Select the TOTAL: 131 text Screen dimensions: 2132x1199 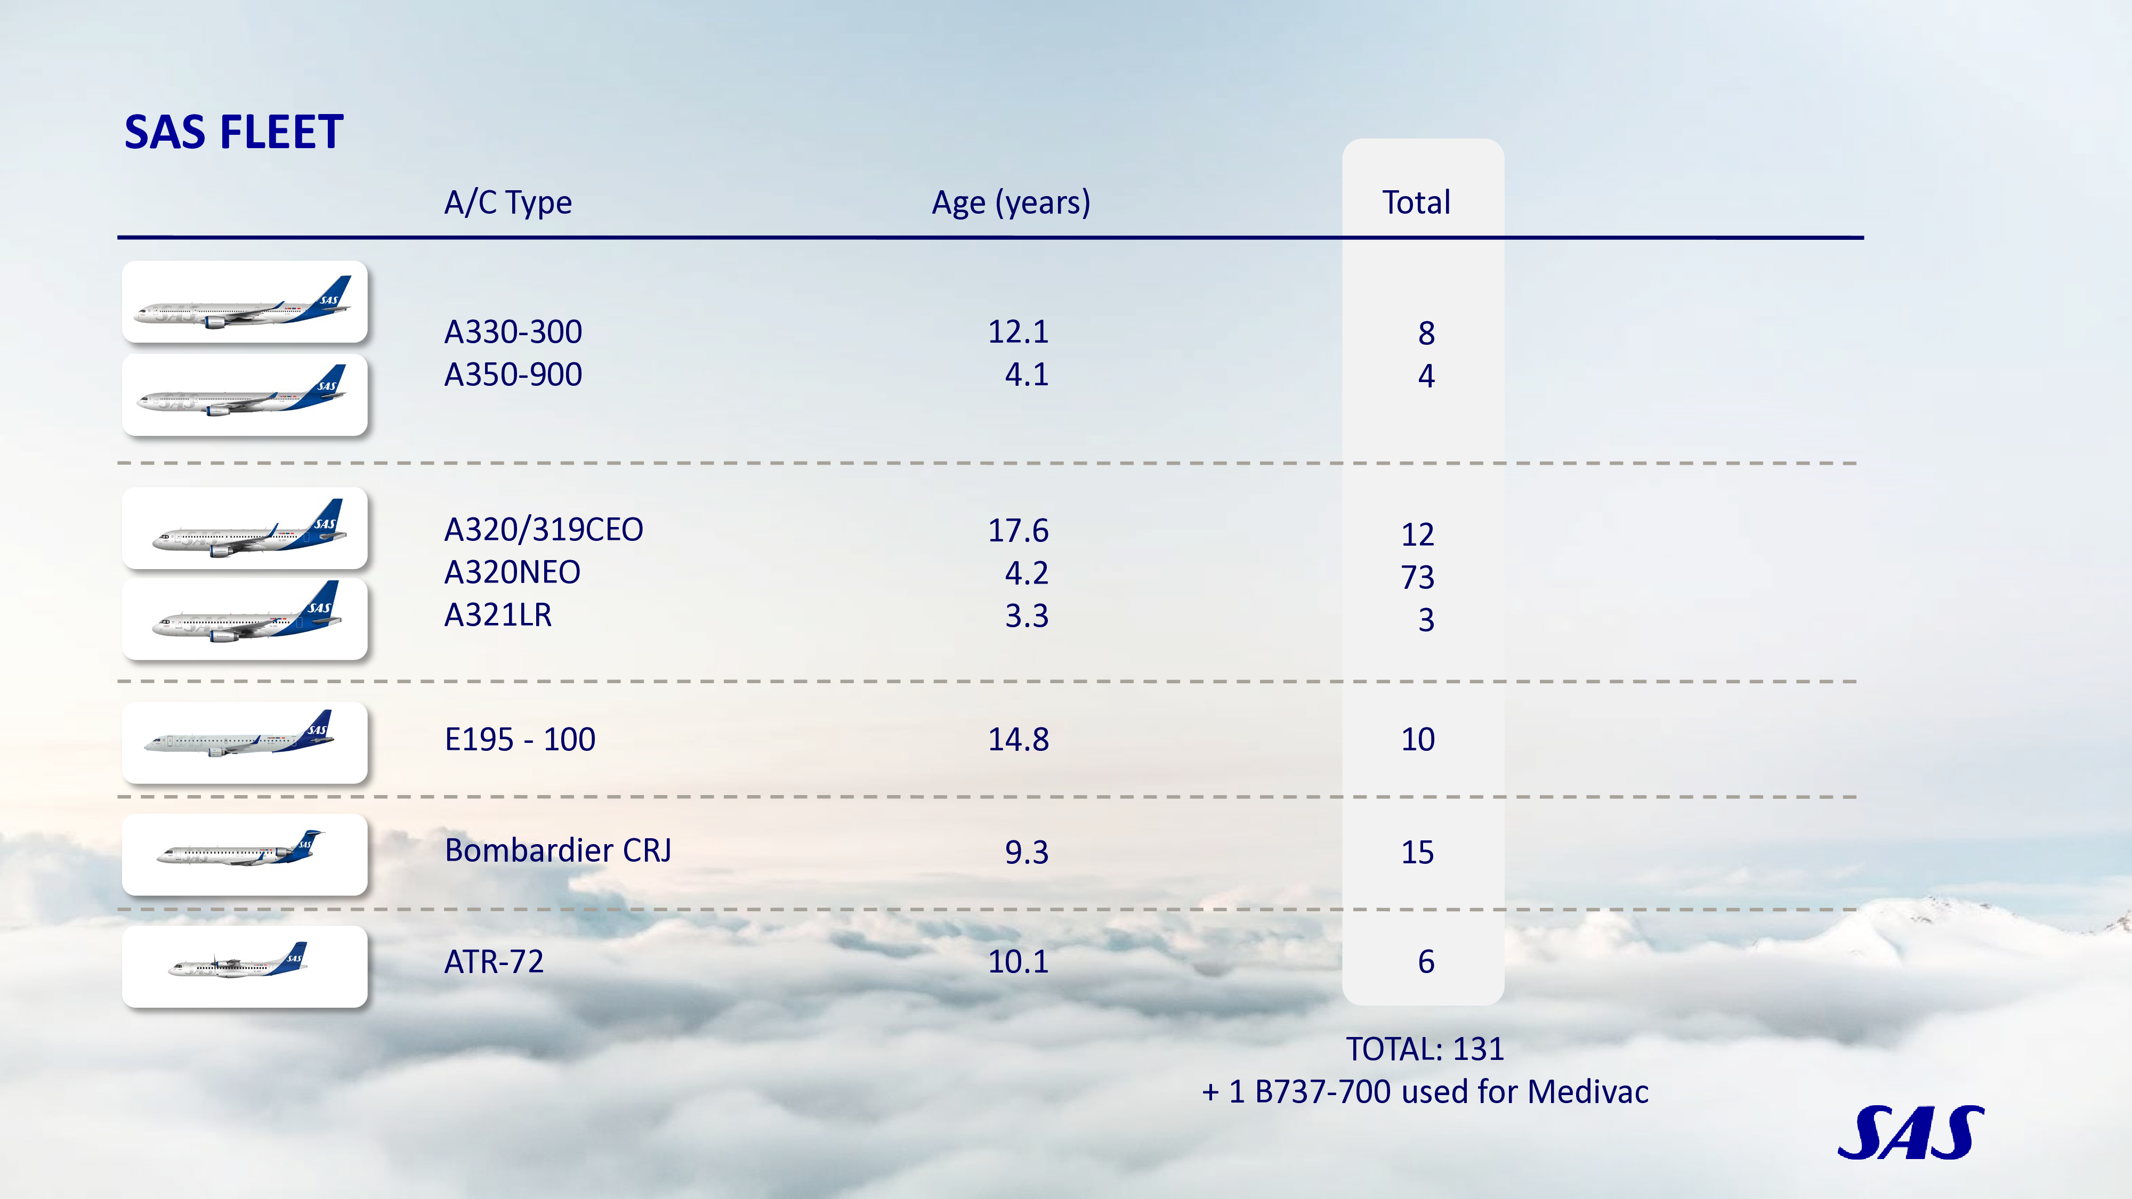(x=1424, y=1049)
